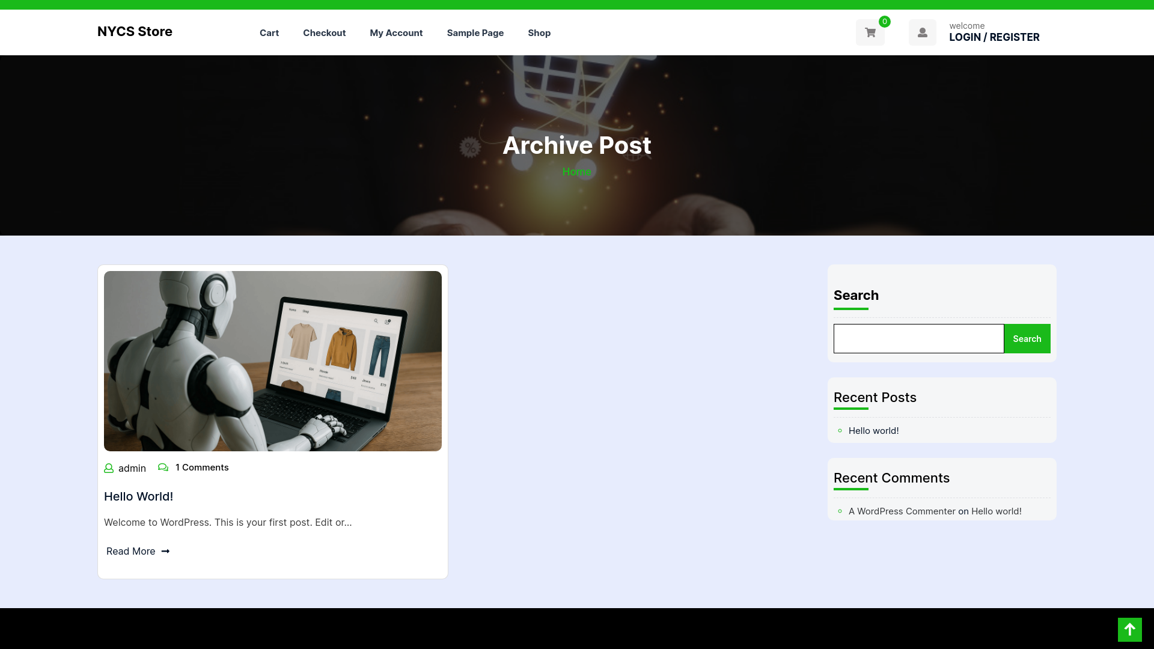The image size is (1154, 649).
Task: Click the Read More arrow icon
Action: click(165, 551)
